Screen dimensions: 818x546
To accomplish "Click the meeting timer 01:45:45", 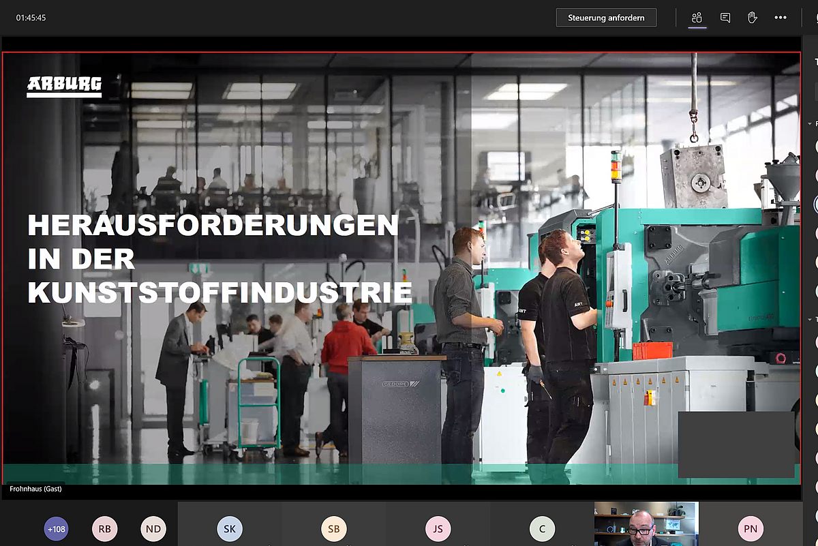I will (31, 18).
